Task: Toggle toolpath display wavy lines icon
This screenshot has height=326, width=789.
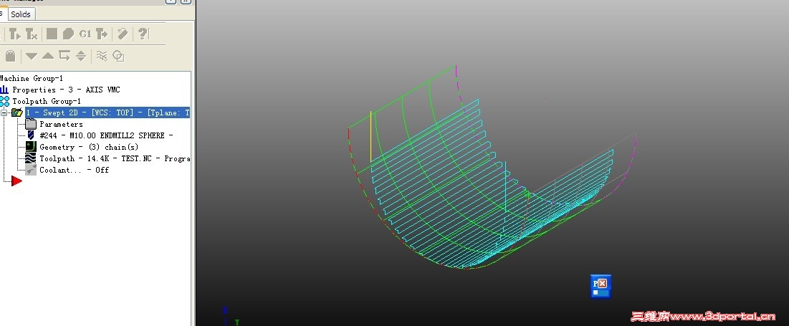Action: (102, 56)
